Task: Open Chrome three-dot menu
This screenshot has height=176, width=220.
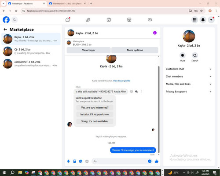Action: coord(216,11)
